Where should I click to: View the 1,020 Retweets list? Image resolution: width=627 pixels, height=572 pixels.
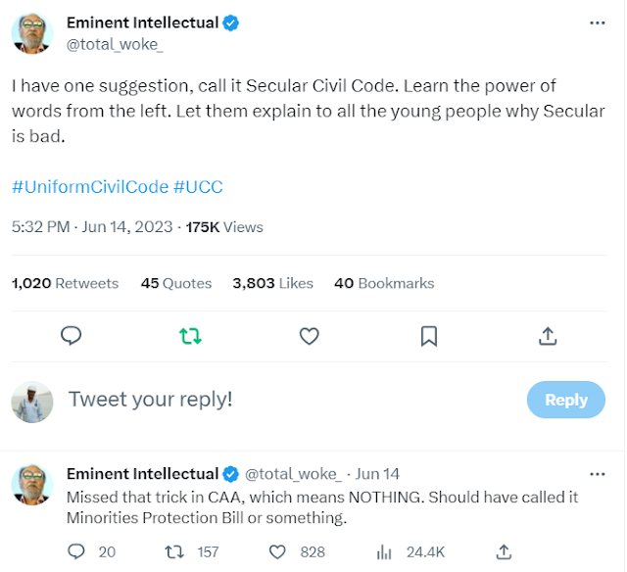click(65, 283)
